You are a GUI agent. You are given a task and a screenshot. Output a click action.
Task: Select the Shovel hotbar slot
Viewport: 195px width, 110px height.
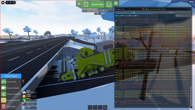pyautogui.click(x=105, y=107)
